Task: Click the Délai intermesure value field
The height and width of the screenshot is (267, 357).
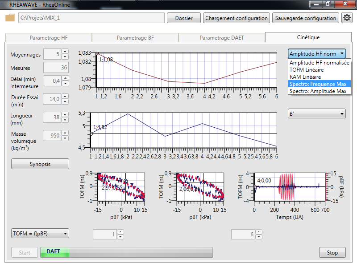Action: click(x=52, y=81)
